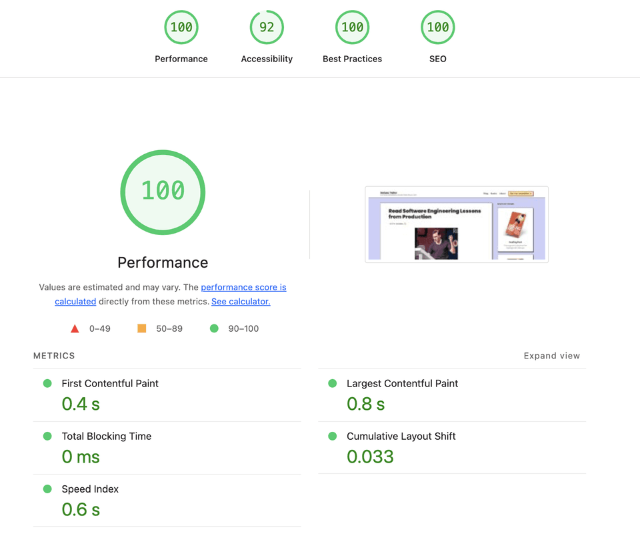Click the Performance score gauge at top
Viewport: 640px width, 534px height.
[x=181, y=27]
